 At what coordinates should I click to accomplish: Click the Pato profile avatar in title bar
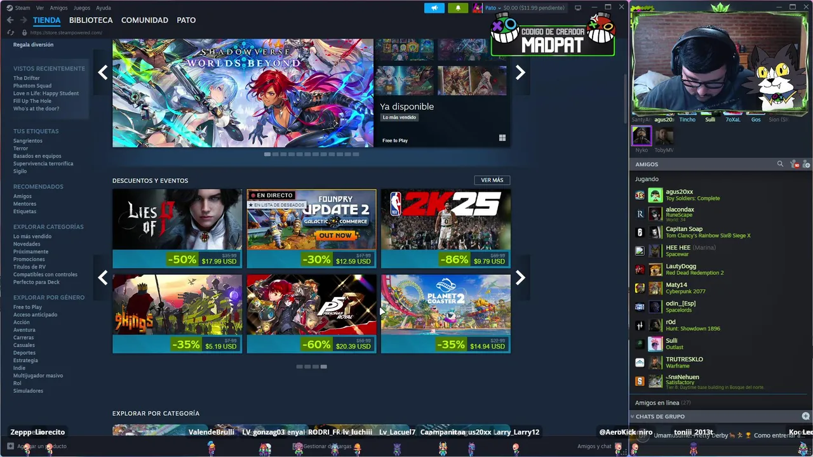477,8
